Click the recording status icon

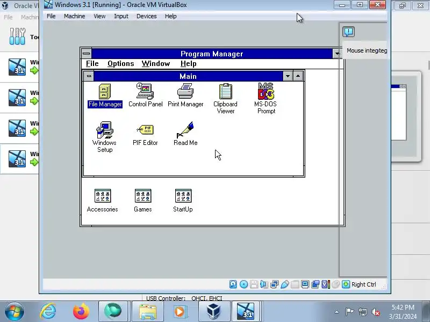click(316, 284)
